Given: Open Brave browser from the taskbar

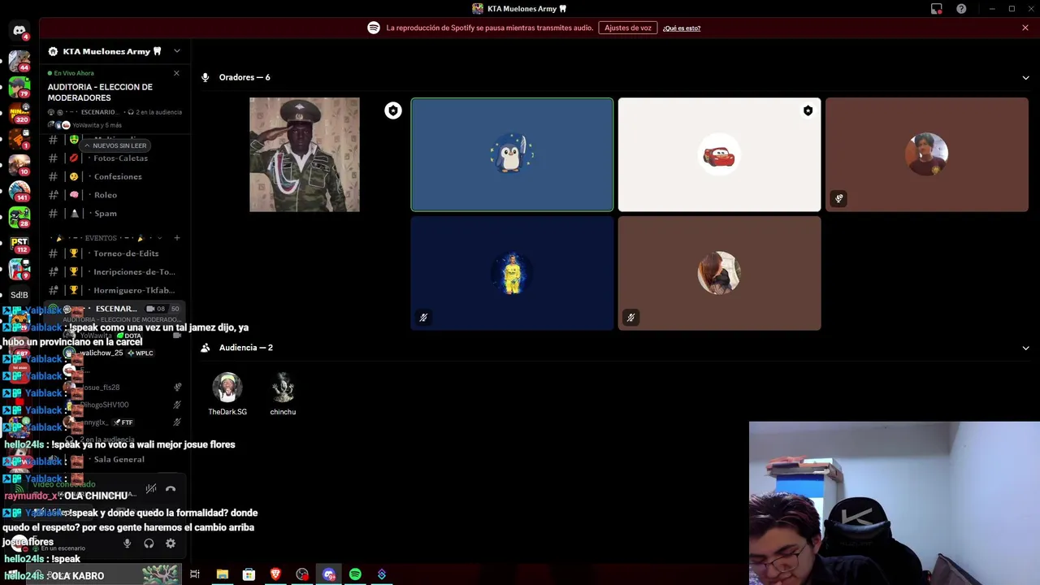Looking at the screenshot, I should (275, 574).
